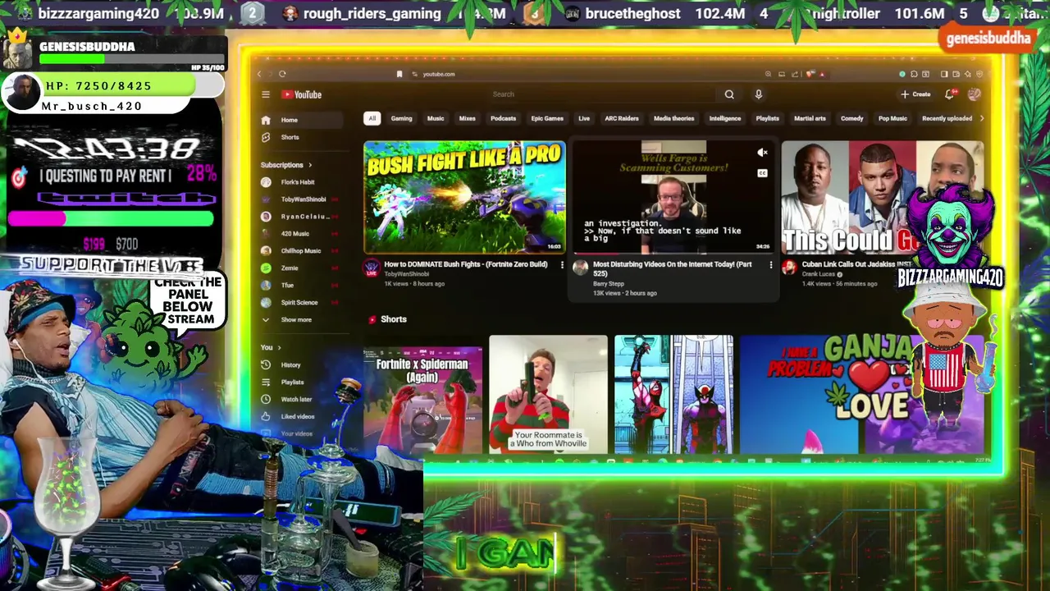Select the Music filter chip
This screenshot has height=591, width=1050.
pyautogui.click(x=436, y=118)
